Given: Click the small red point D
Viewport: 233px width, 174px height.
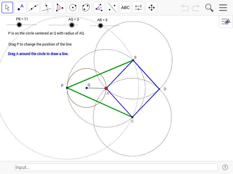Looking at the screenshot, I should coord(159,89).
